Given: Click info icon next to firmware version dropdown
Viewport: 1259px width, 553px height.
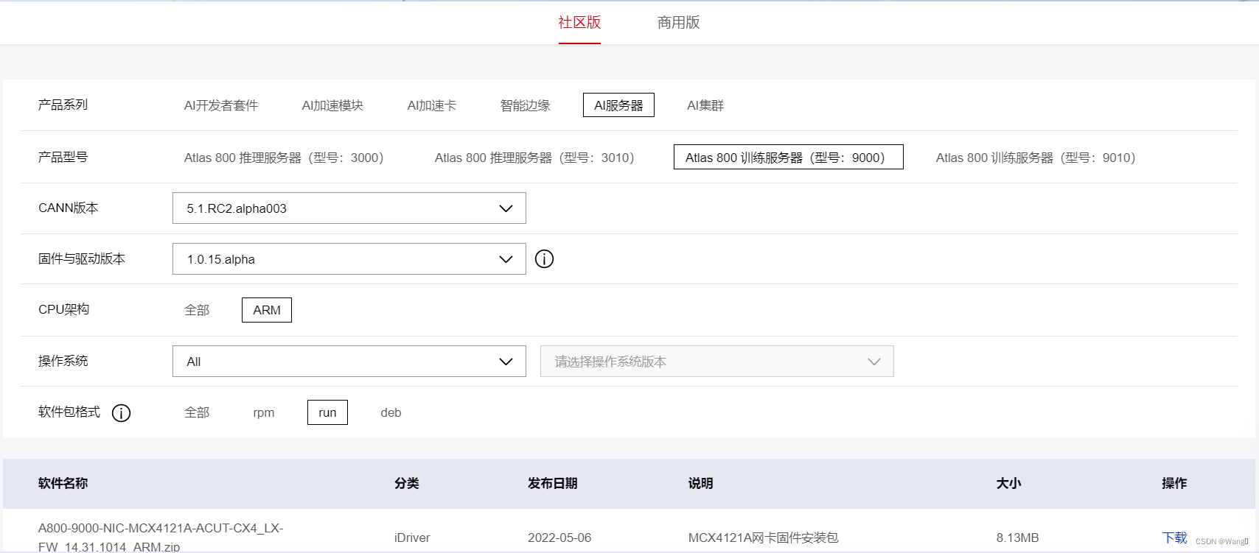Looking at the screenshot, I should click(544, 259).
